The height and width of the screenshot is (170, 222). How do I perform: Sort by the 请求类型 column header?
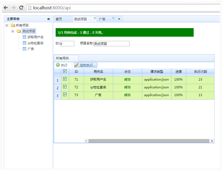click(157, 72)
